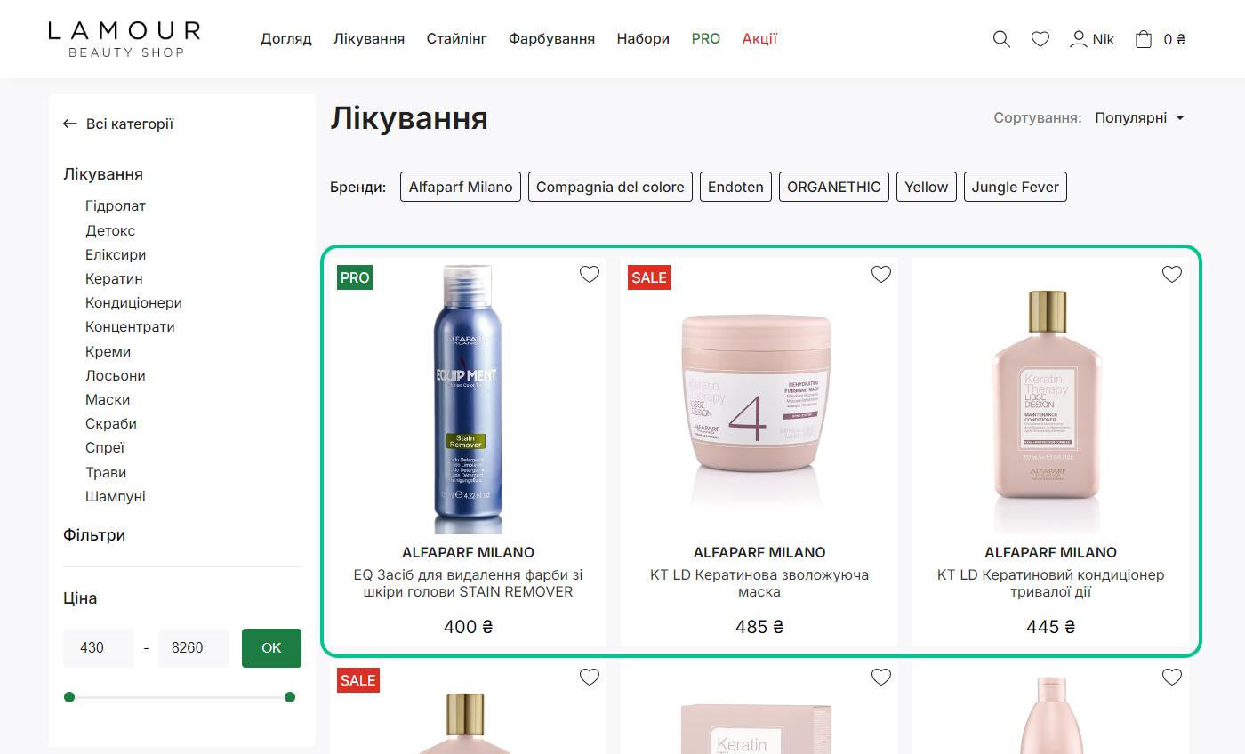The height and width of the screenshot is (754, 1245).
Task: Open wishlist heart icon in header
Action: click(x=1040, y=39)
